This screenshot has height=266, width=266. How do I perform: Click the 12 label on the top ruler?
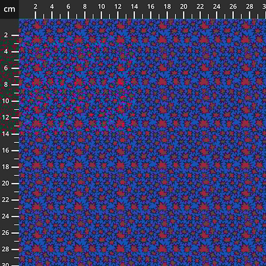click(118, 7)
